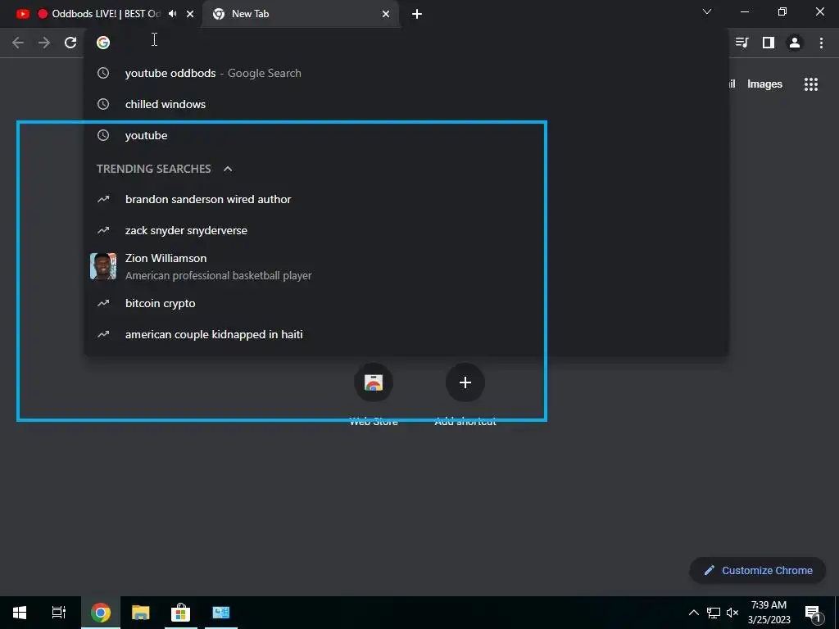The width and height of the screenshot is (839, 629).
Task: Reload the page with the refresh icon
Action: [x=70, y=43]
